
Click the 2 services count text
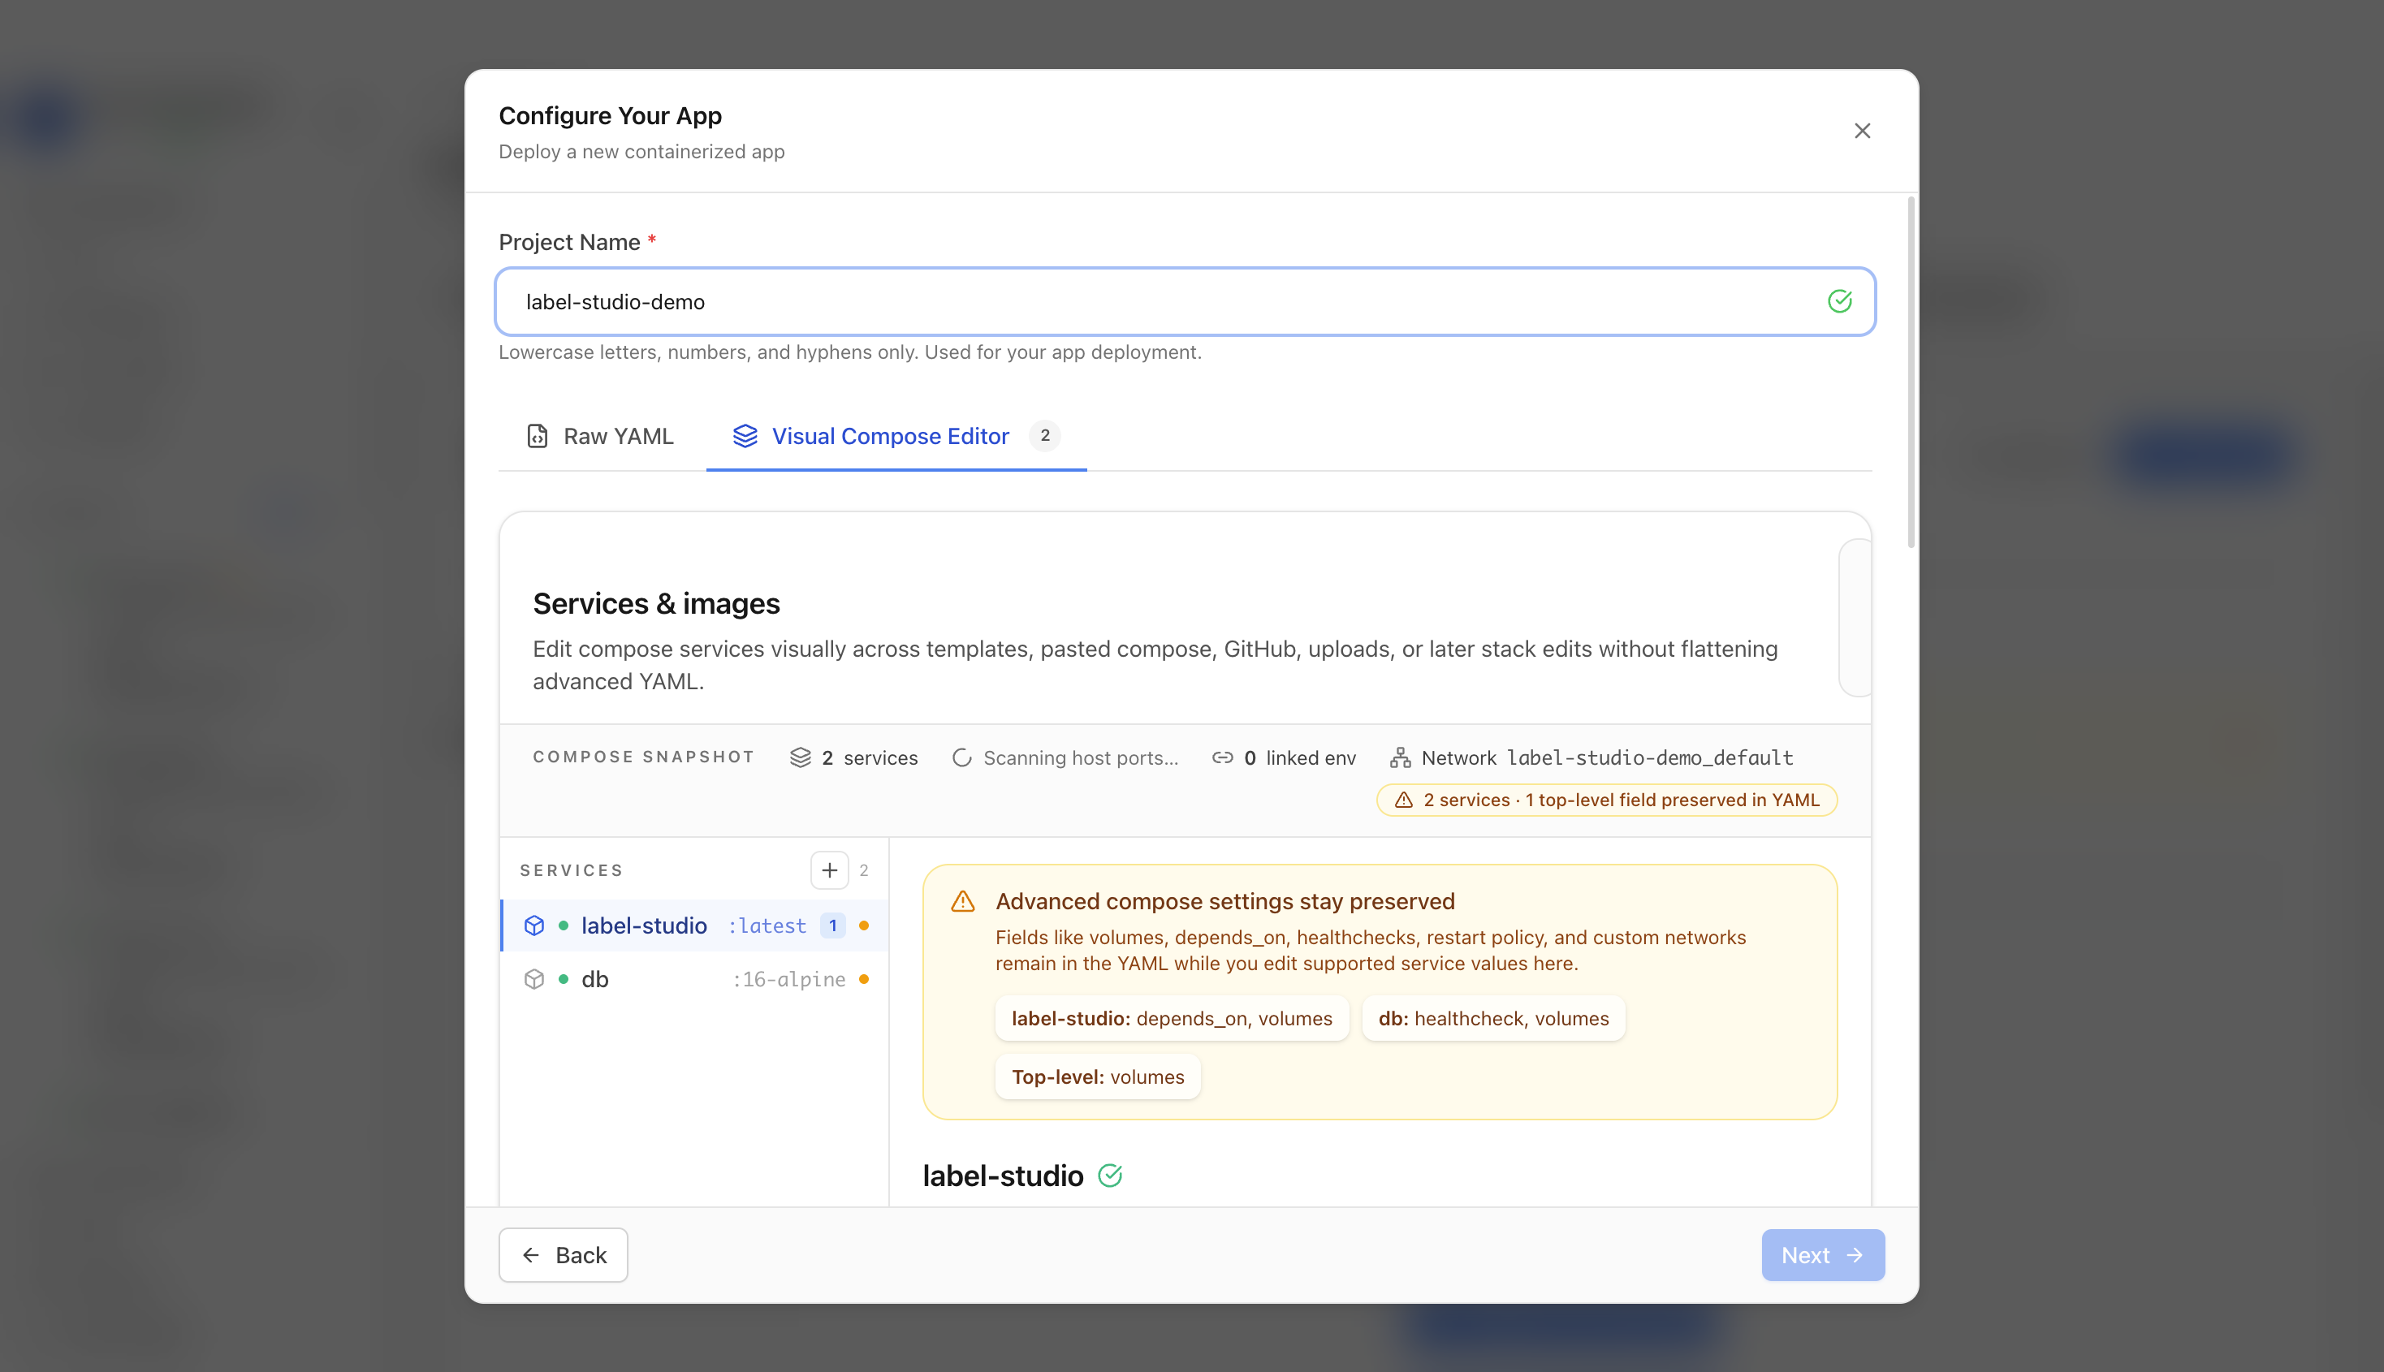point(869,757)
